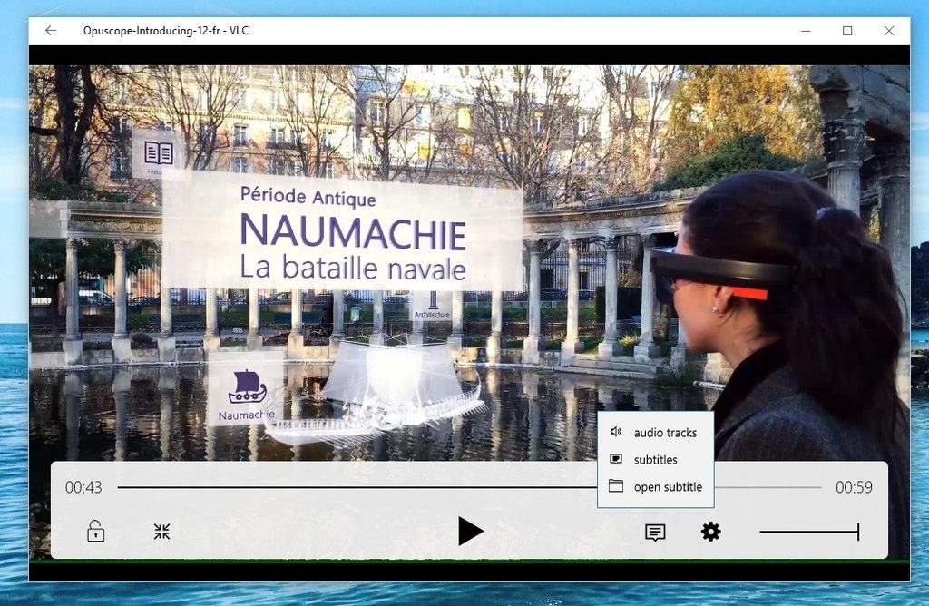Open the settings gear in the control bar
Image resolution: width=929 pixels, height=606 pixels.
[x=711, y=533]
